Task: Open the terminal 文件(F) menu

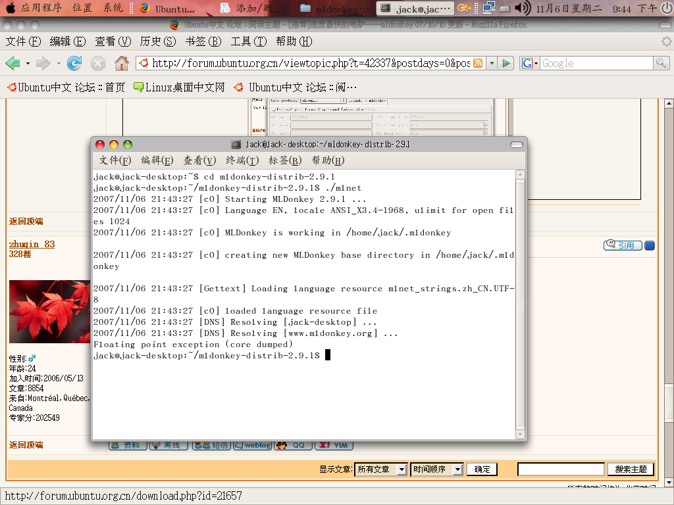Action: [x=115, y=160]
